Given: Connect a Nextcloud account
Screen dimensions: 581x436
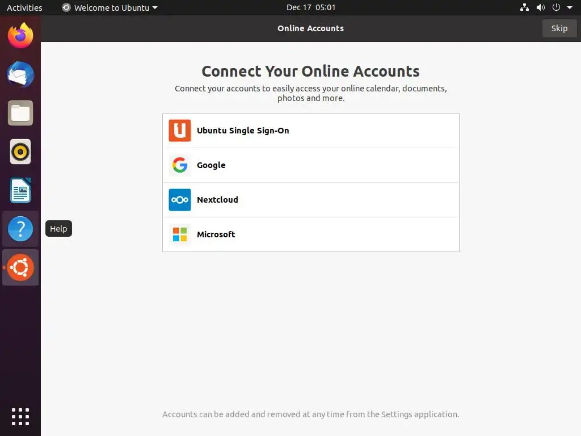Looking at the screenshot, I should [311, 200].
